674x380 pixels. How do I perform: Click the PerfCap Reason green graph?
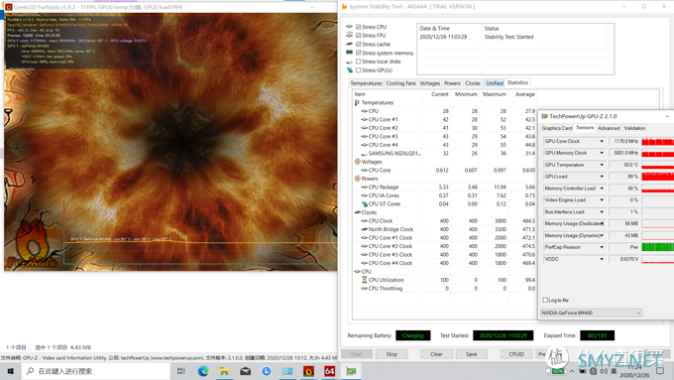tap(658, 247)
